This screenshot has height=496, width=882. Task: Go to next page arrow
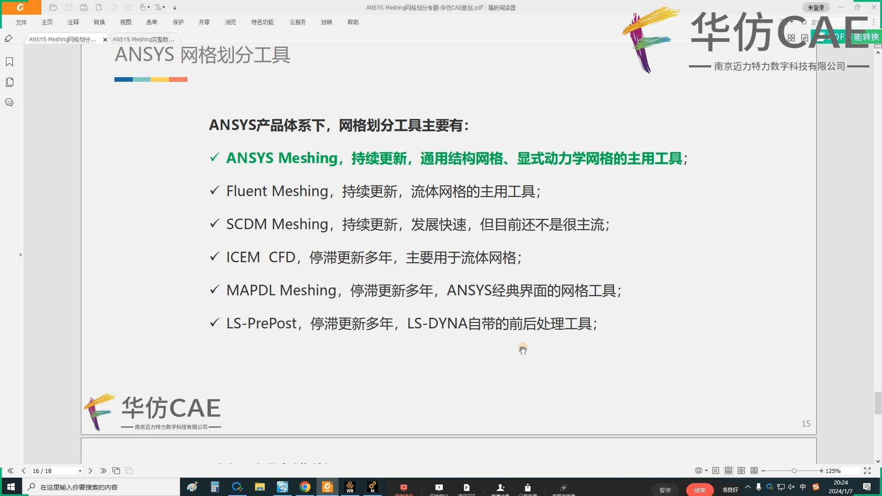(90, 471)
